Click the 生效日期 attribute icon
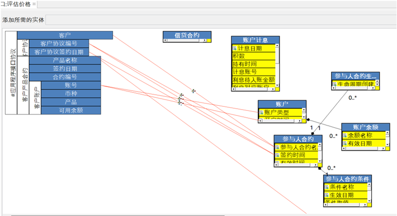 tap(326, 195)
